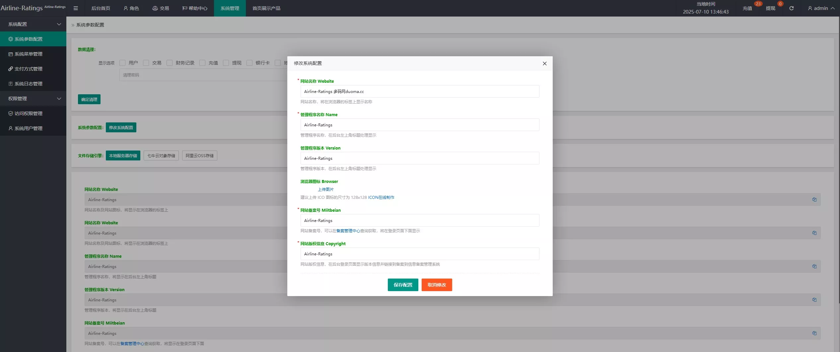Click copy icon beside first 网站名称 Website field
The width and height of the screenshot is (840, 352).
tap(814, 199)
